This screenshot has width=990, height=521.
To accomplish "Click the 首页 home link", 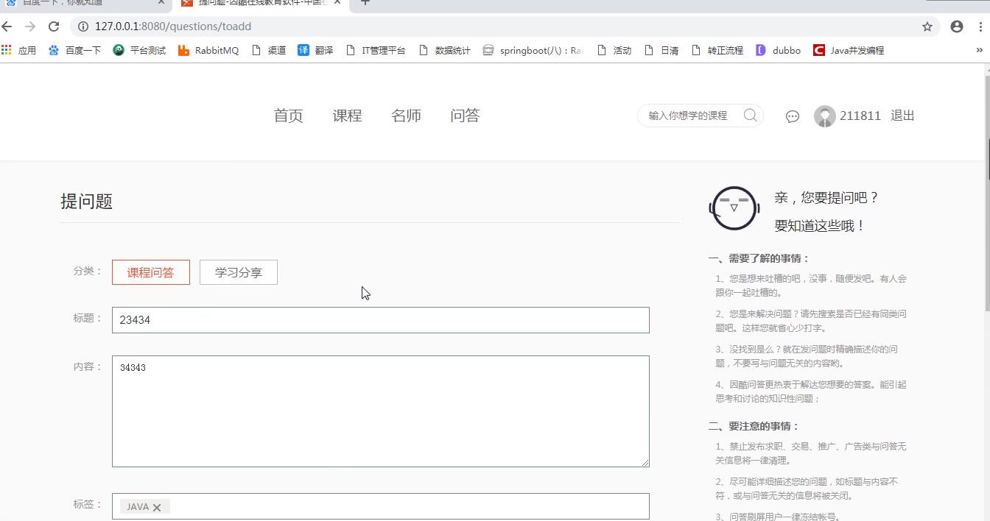I will [x=288, y=116].
